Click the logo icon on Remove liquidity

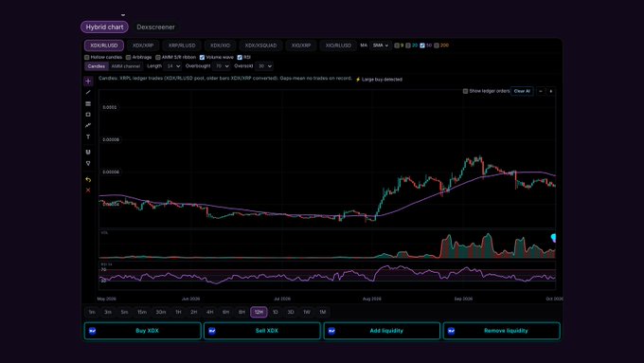tap(451, 331)
